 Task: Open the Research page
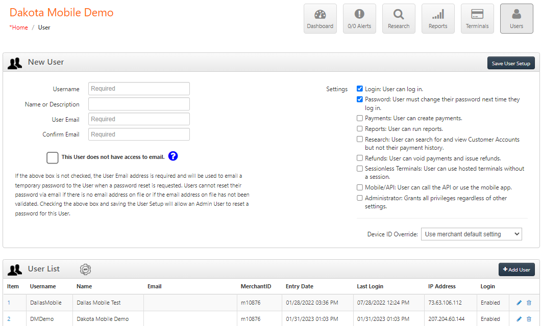point(399,18)
